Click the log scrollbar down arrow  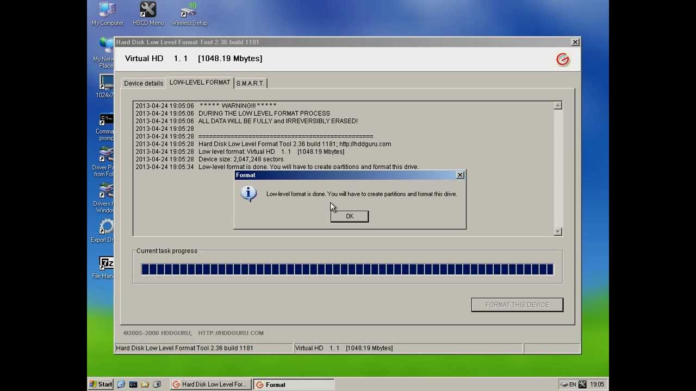pyautogui.click(x=558, y=231)
